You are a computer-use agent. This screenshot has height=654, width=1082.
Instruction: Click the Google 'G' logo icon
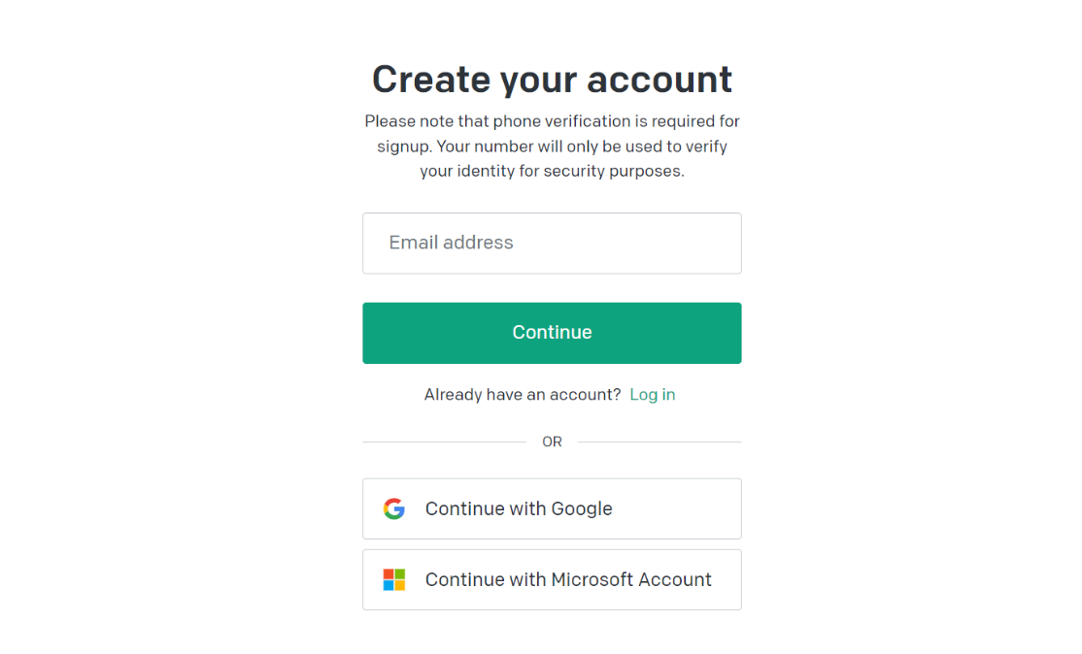[x=394, y=508]
